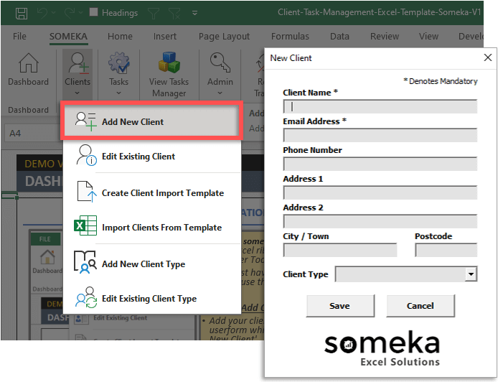This screenshot has height=382, width=498.
Task: Expand the Admin dropdown chevron
Action: 220,93
